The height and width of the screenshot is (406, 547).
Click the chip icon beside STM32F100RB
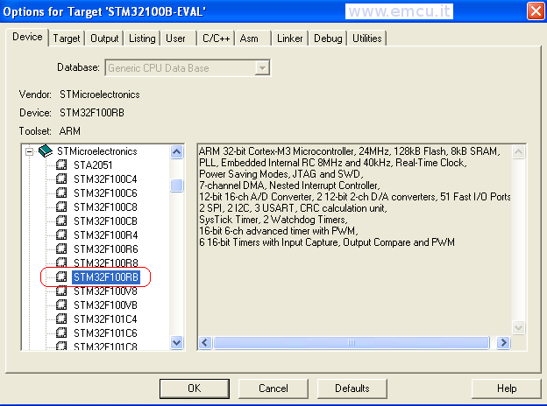[x=61, y=276]
